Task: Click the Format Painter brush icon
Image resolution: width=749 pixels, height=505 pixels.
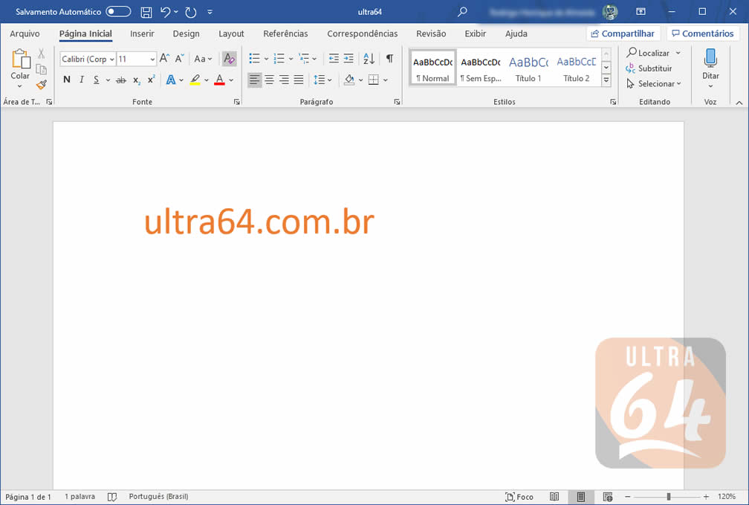Action: pyautogui.click(x=42, y=85)
